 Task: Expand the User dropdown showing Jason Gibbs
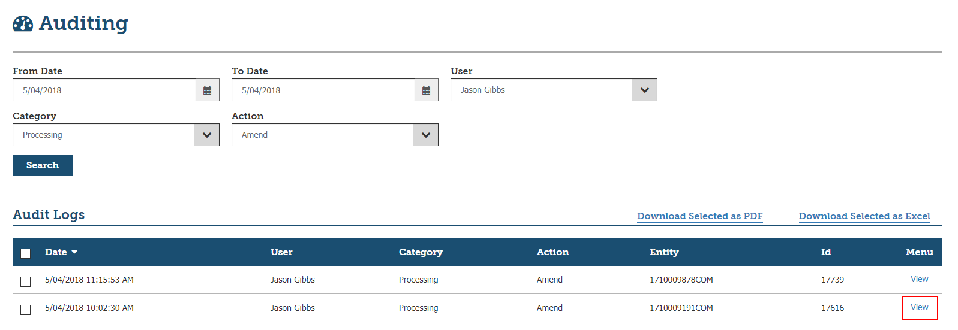pos(644,90)
